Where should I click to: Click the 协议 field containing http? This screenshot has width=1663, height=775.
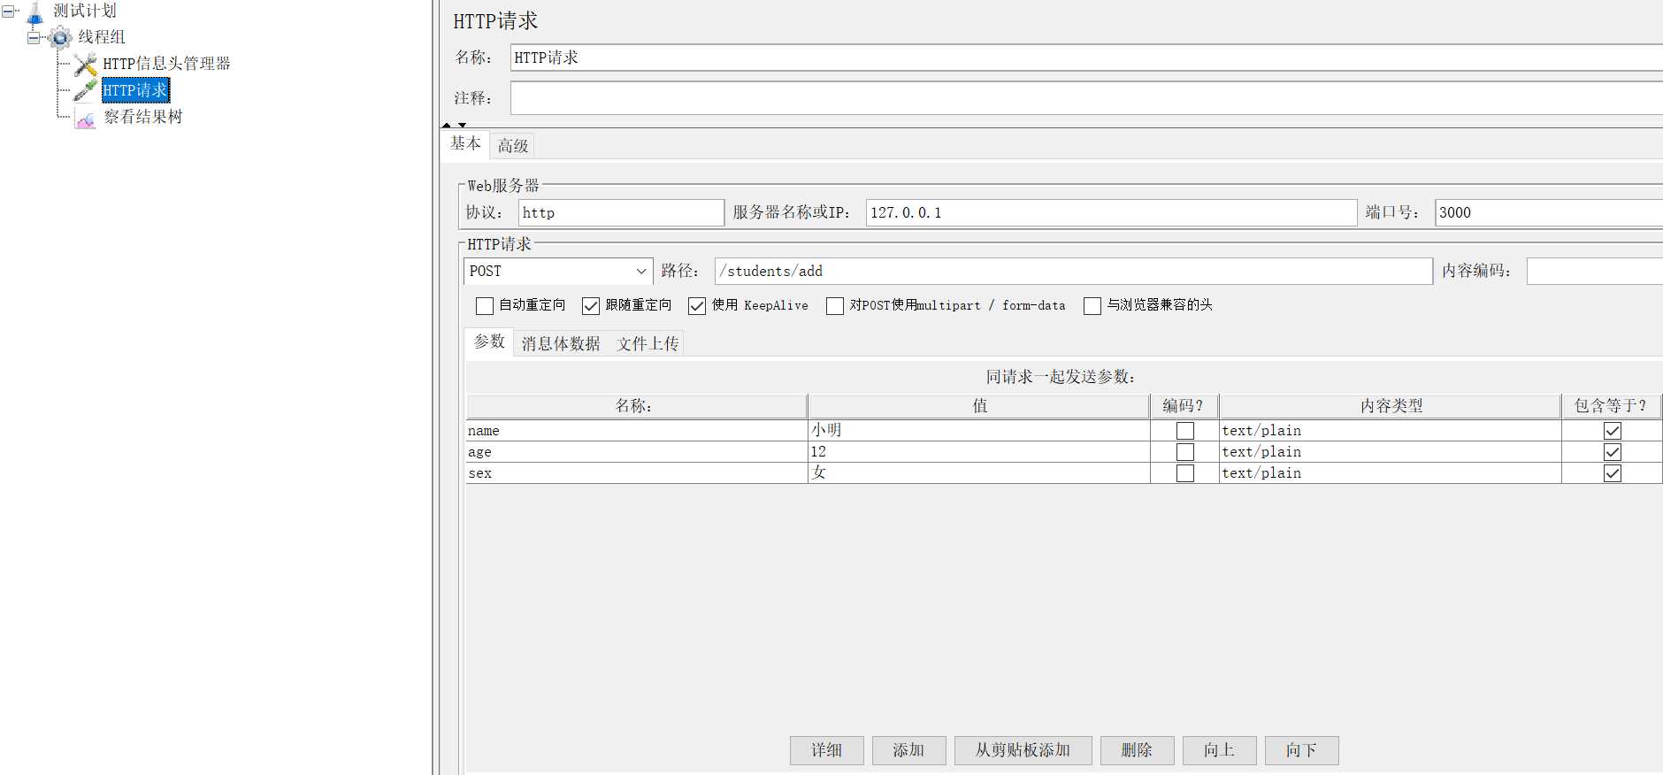click(621, 213)
